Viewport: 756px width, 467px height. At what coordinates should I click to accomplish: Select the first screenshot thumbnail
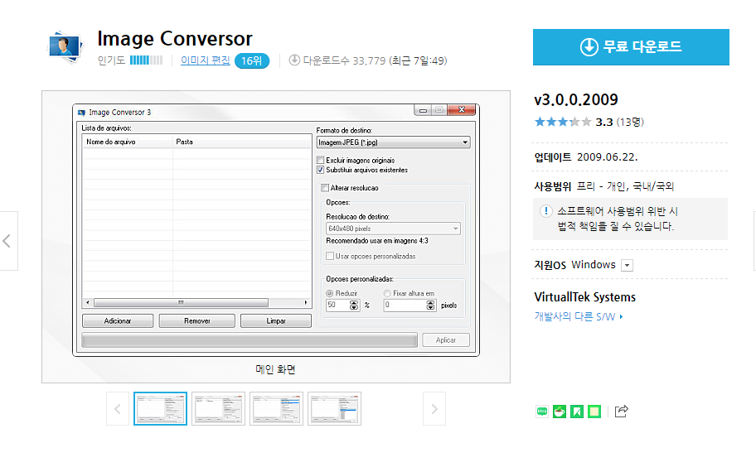160,409
